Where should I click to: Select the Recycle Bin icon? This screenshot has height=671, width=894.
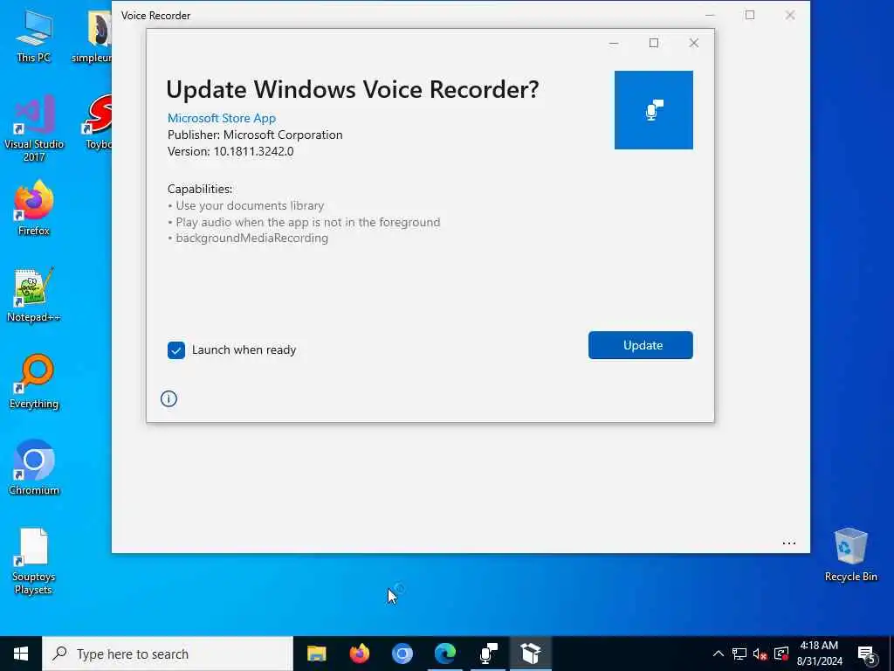tap(850, 555)
